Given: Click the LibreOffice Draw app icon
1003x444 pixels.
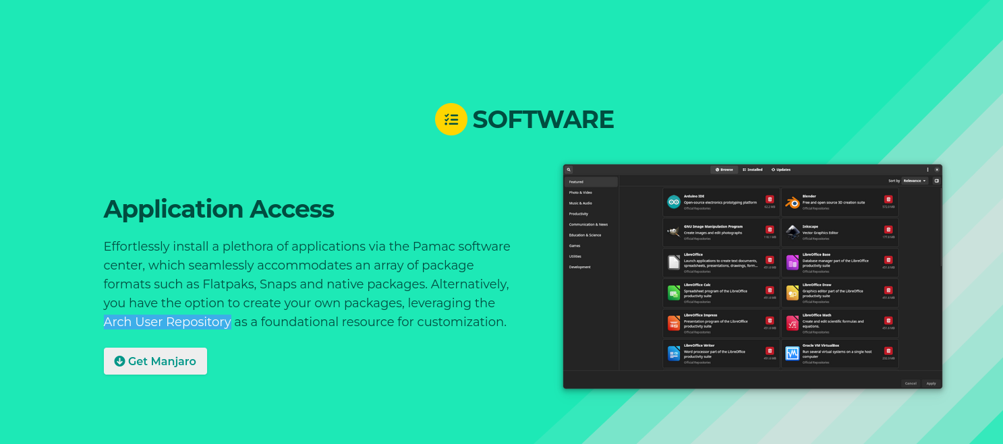Looking at the screenshot, I should (792, 292).
